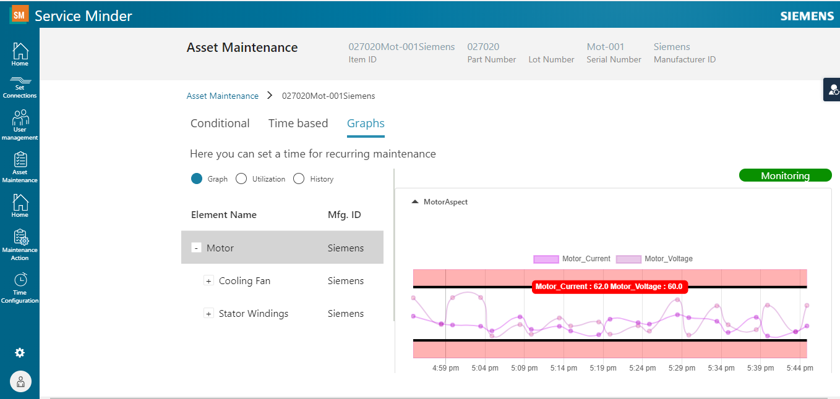Collapse the MotorAspect chart section
The width and height of the screenshot is (840, 399).
point(415,202)
